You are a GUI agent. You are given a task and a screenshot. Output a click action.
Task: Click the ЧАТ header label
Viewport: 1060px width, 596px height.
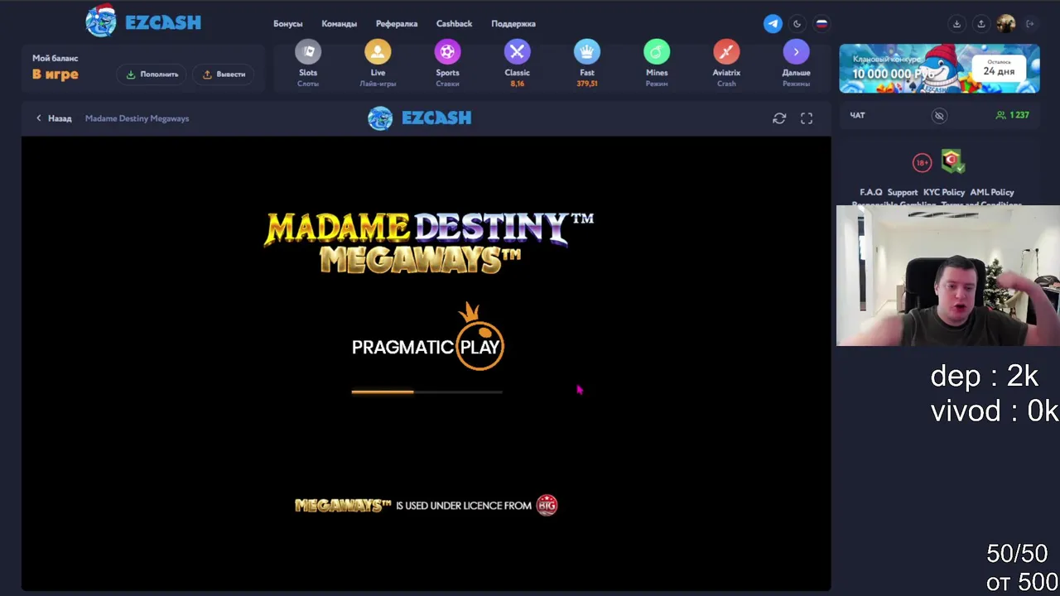coord(857,115)
